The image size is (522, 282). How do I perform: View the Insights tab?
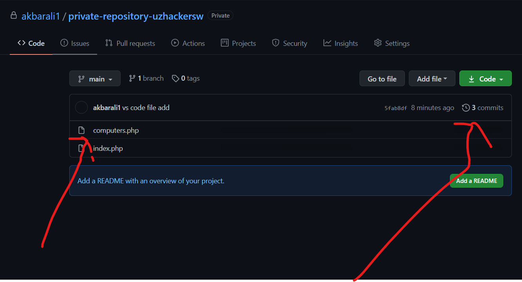click(x=341, y=43)
